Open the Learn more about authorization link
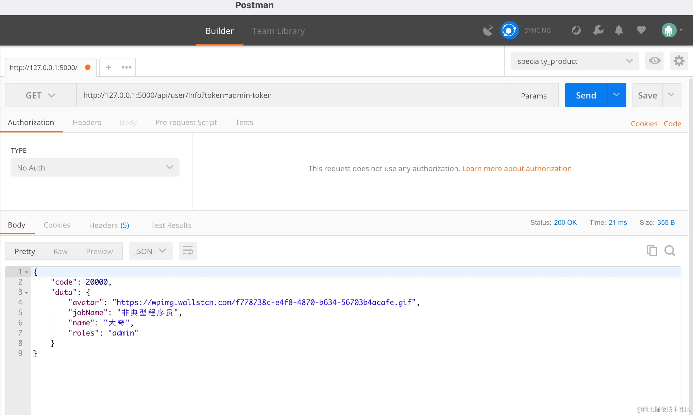 click(517, 168)
